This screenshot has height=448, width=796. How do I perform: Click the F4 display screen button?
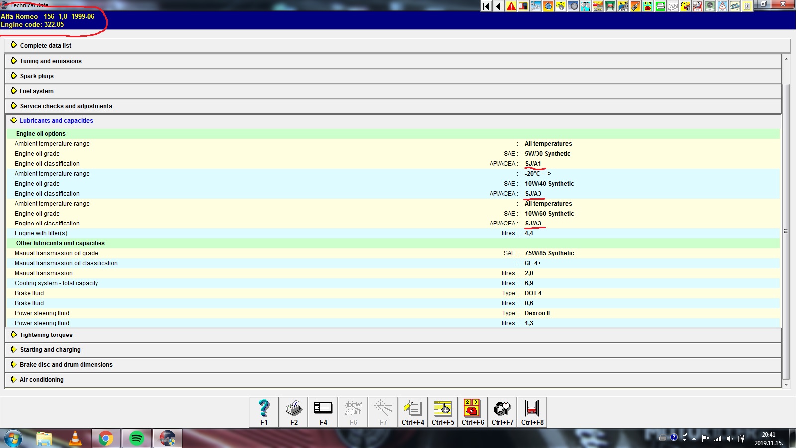(323, 412)
